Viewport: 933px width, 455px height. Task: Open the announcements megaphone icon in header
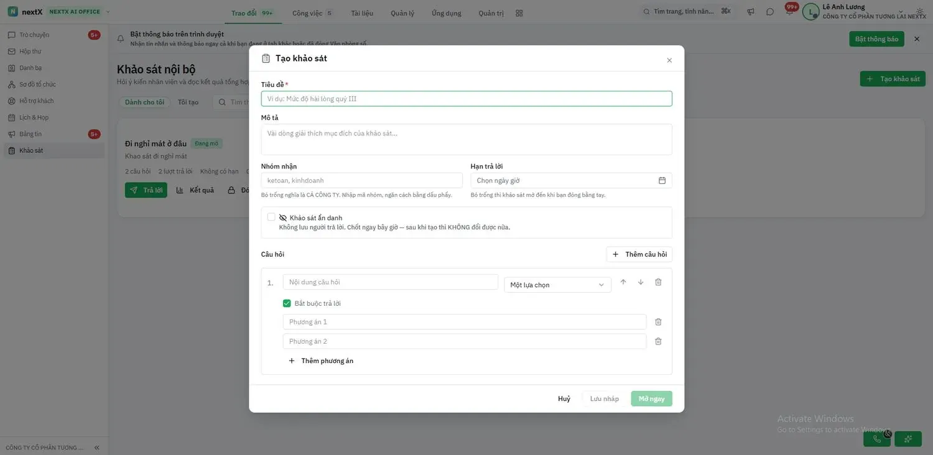tap(751, 12)
